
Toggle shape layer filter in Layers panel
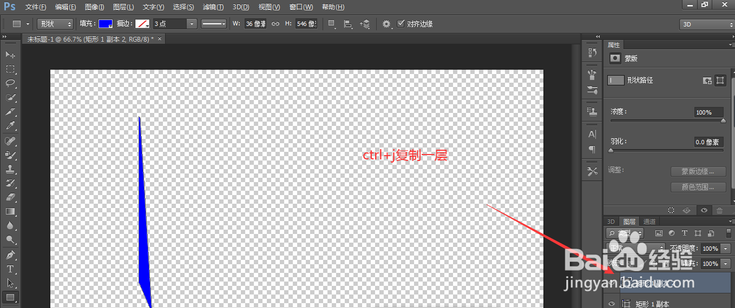698,233
